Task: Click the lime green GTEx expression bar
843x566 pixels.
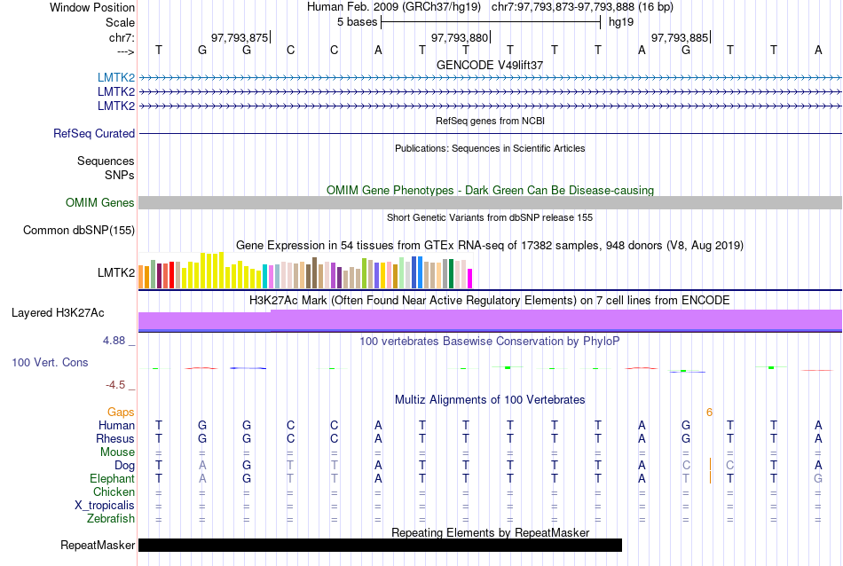Action: coord(365,273)
